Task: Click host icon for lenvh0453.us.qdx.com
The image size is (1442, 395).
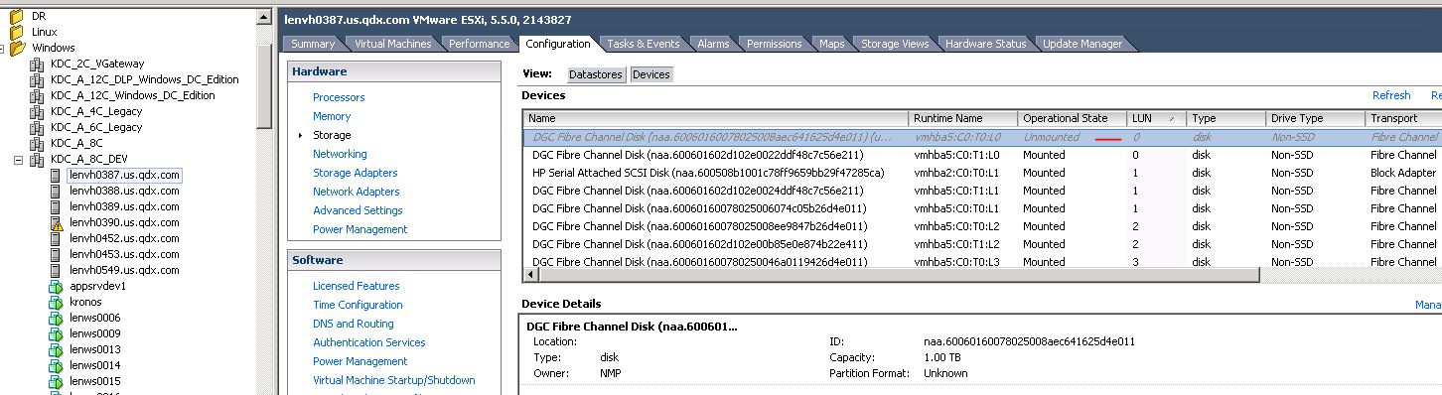Action: pos(57,254)
